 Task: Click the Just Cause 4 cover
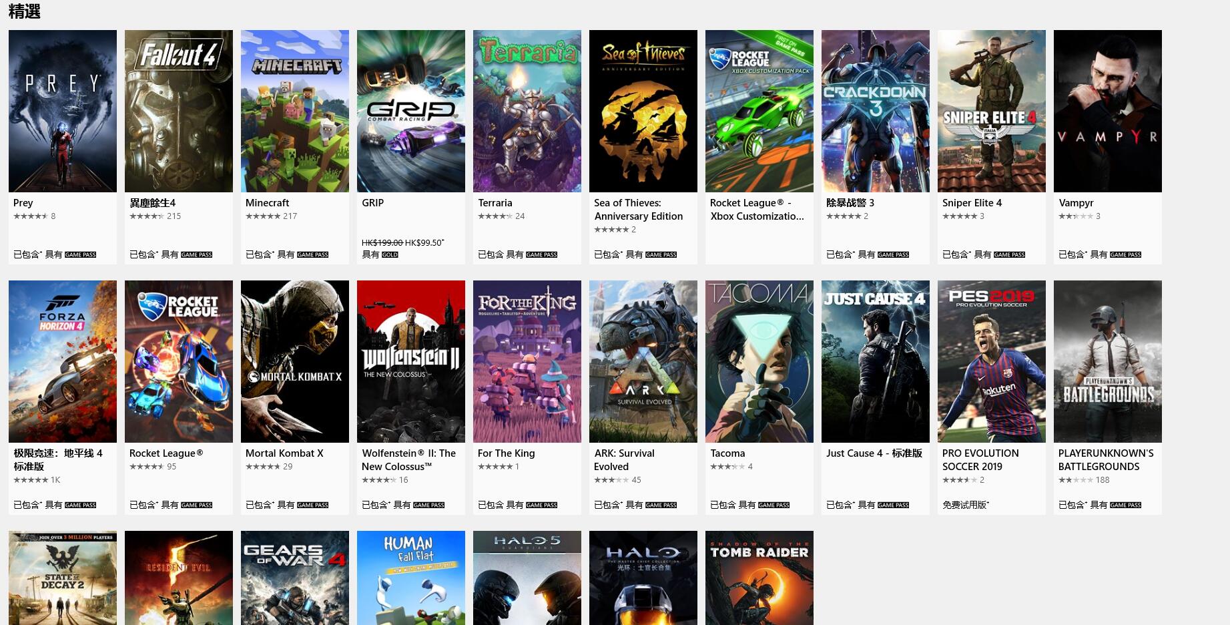[876, 361]
